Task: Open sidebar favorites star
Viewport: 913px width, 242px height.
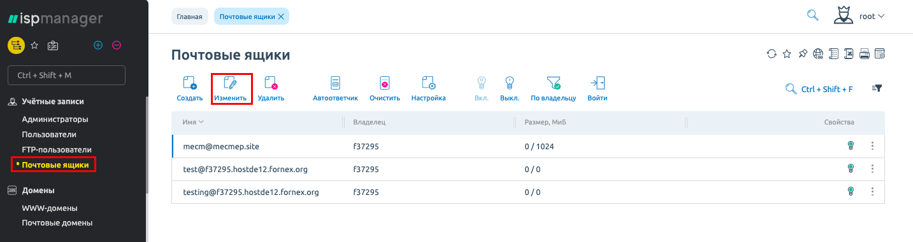Action: [x=35, y=45]
